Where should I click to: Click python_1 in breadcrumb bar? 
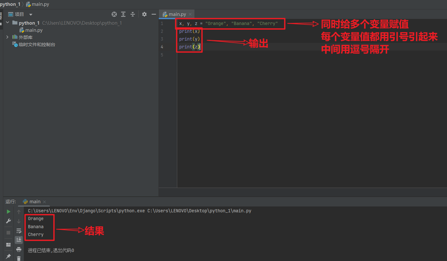(10, 5)
